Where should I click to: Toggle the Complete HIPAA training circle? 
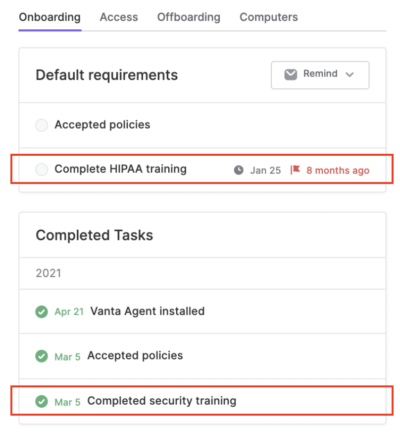coord(42,169)
